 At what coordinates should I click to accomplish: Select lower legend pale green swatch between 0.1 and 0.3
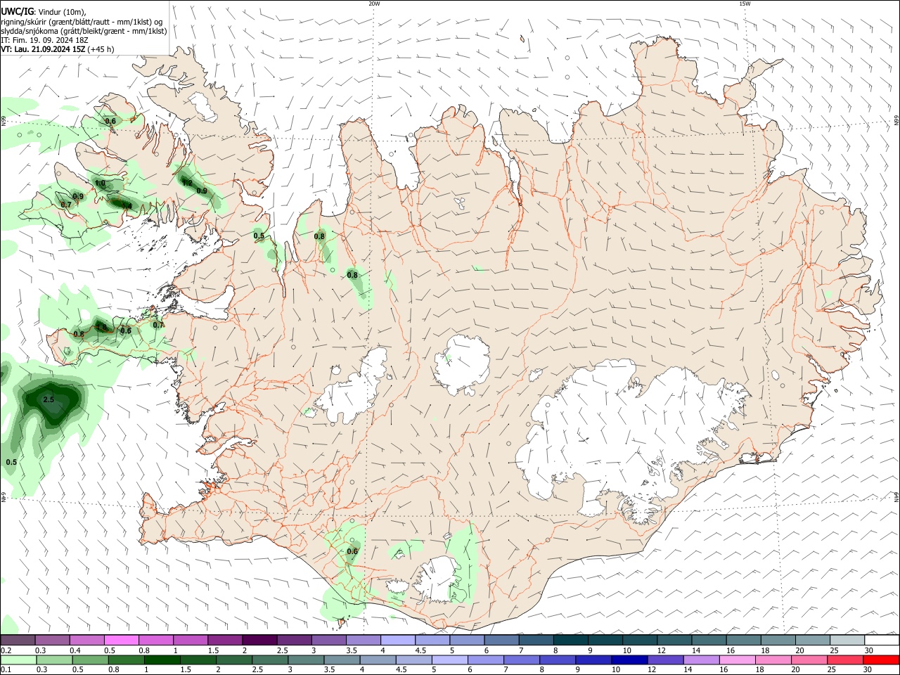click(x=18, y=660)
